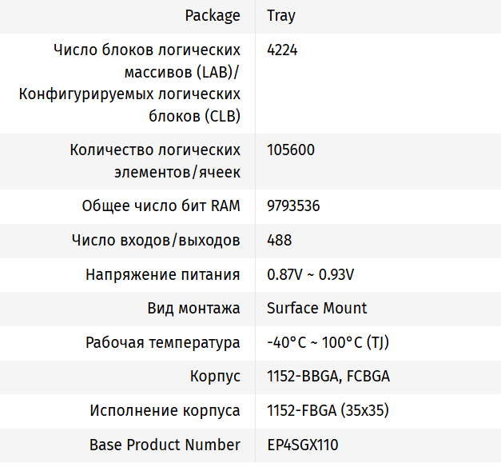
Task: Click the 4224 LAB/CLB count value
Action: click(282, 50)
